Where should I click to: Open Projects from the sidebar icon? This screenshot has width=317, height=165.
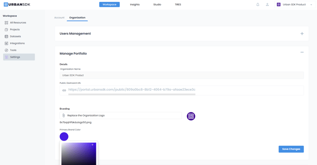6,30
